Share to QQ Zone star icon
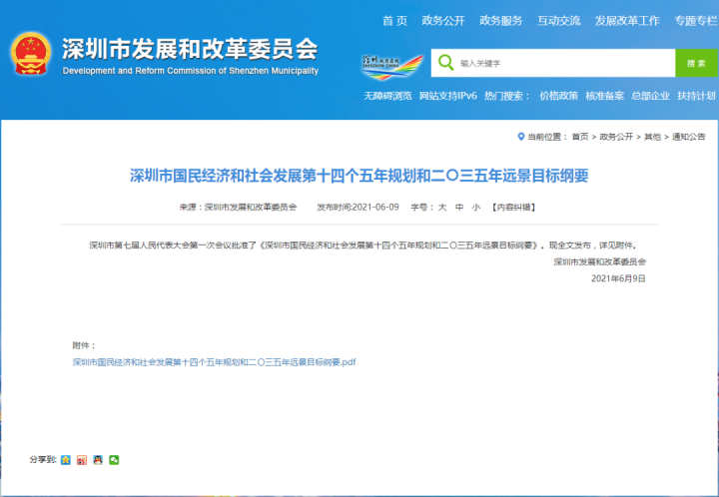 coord(66,459)
